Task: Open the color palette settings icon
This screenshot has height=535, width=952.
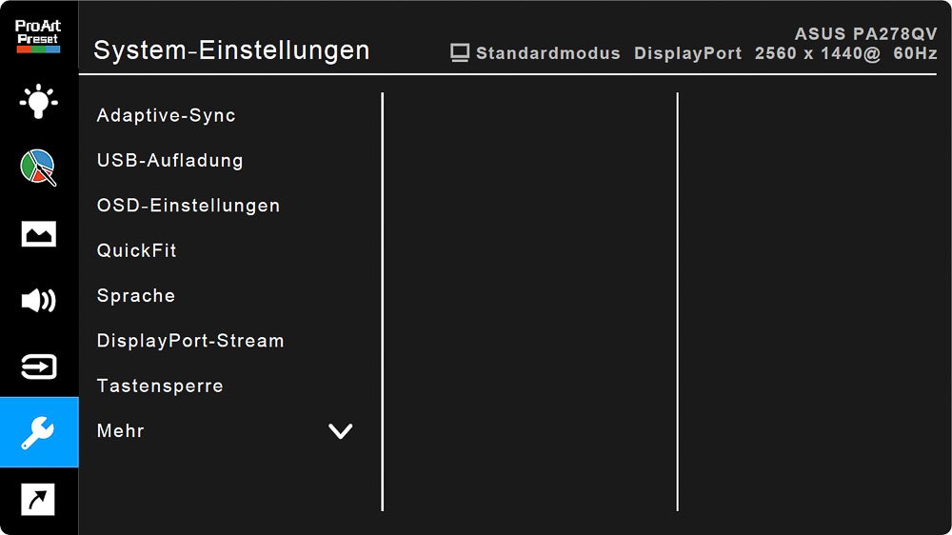Action: click(38, 167)
